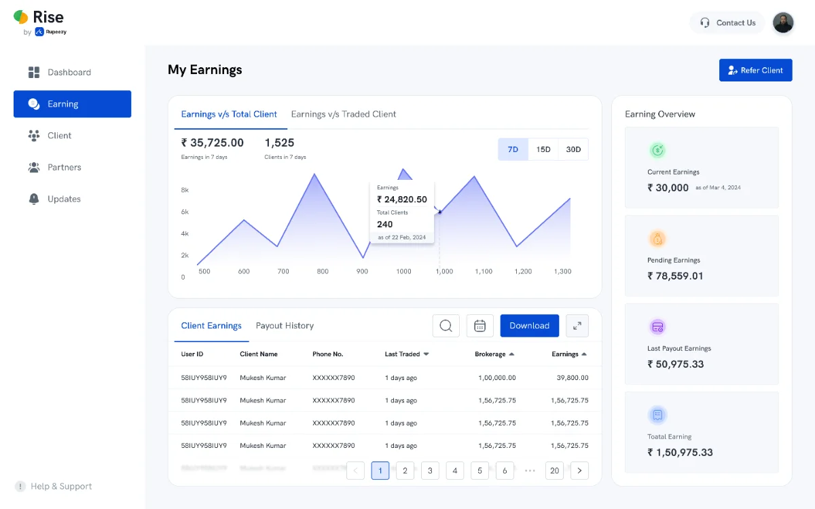
Task: Click the Current Earnings green icon
Action: [x=657, y=151]
